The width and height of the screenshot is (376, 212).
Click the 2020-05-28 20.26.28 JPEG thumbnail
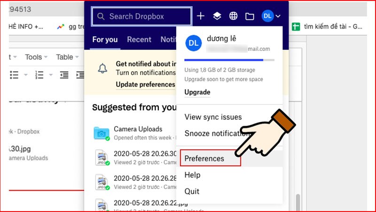click(x=102, y=182)
